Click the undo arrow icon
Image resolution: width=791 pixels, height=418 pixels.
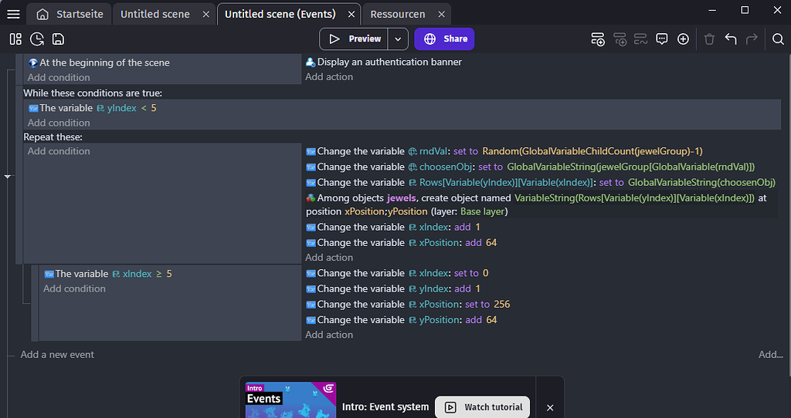(x=731, y=39)
